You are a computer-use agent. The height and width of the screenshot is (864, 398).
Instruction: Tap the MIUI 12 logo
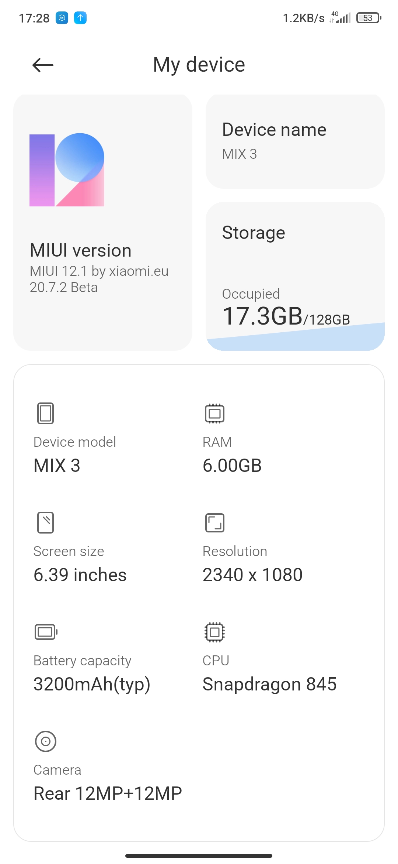[x=67, y=170]
